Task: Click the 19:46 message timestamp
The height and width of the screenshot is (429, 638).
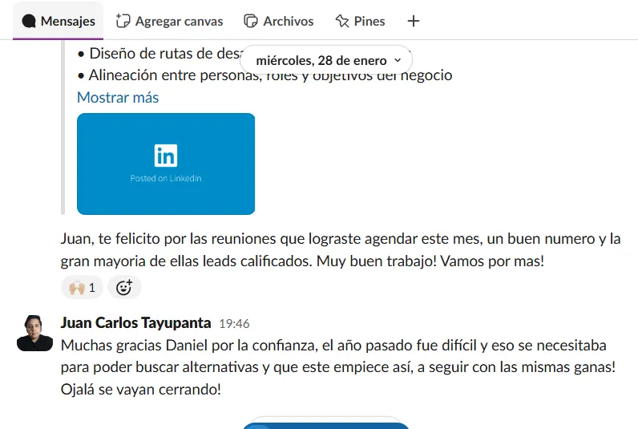Action: click(x=234, y=324)
